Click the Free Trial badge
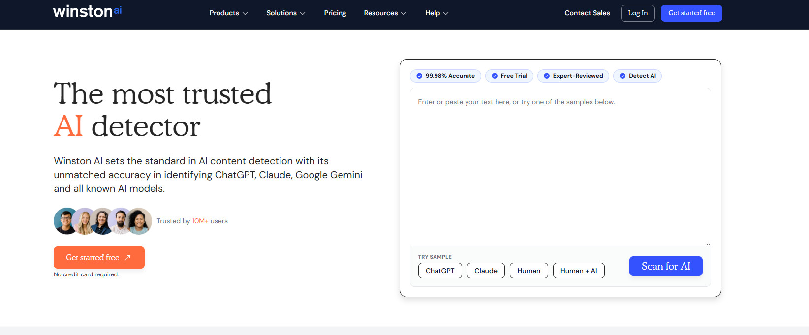Image resolution: width=809 pixels, height=335 pixels. 509,76
